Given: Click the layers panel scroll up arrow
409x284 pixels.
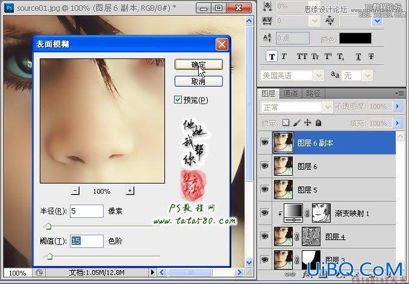Looking at the screenshot, I should tap(400, 136).
